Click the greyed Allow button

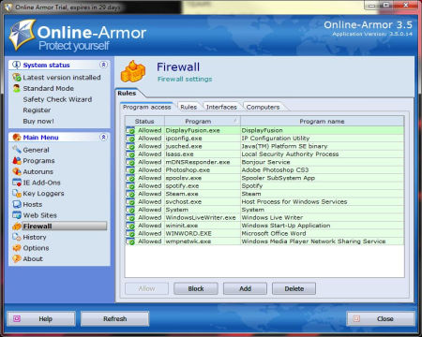146,288
